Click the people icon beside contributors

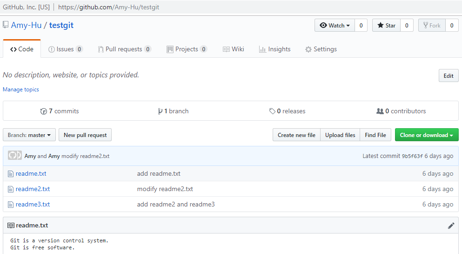[380, 111]
